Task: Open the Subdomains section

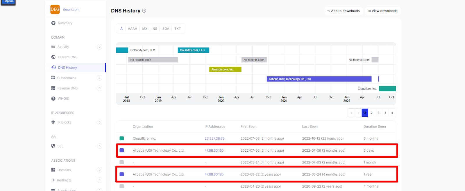Action: pos(67,78)
